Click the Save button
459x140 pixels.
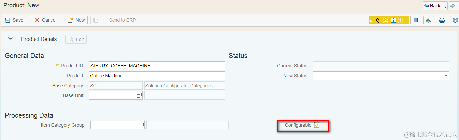pos(14,20)
